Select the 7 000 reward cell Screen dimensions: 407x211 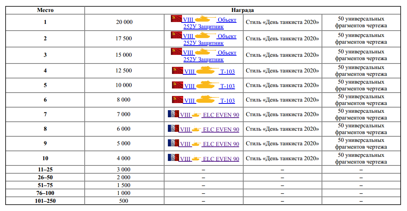click(x=124, y=114)
